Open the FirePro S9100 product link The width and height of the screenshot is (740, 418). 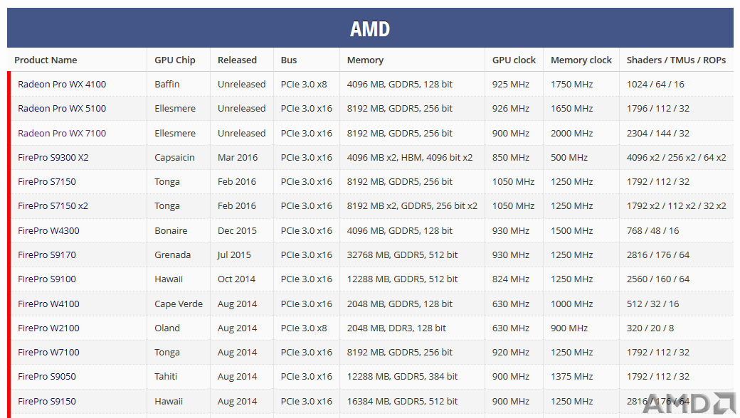tap(47, 279)
